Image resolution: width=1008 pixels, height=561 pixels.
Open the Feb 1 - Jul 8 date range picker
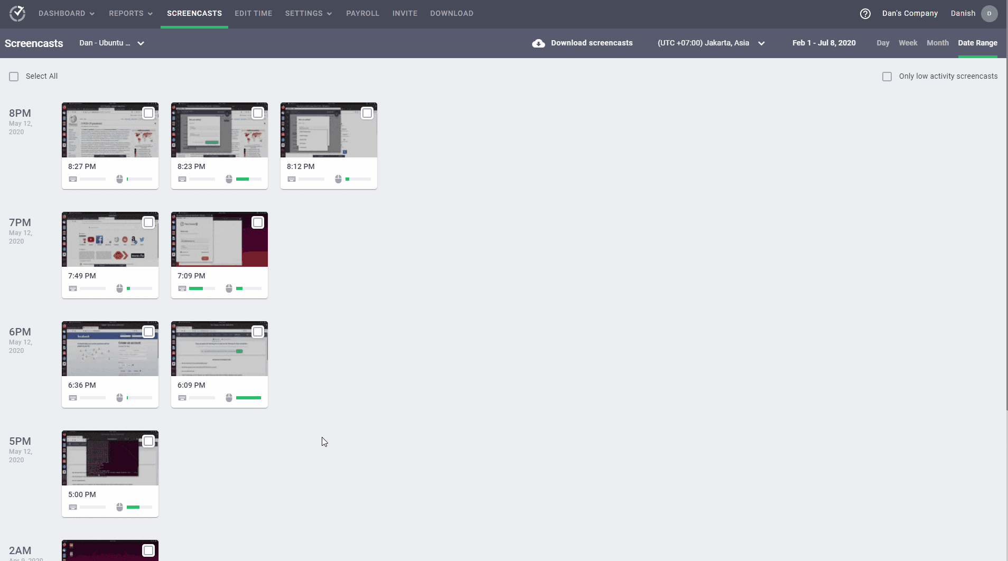pos(823,43)
